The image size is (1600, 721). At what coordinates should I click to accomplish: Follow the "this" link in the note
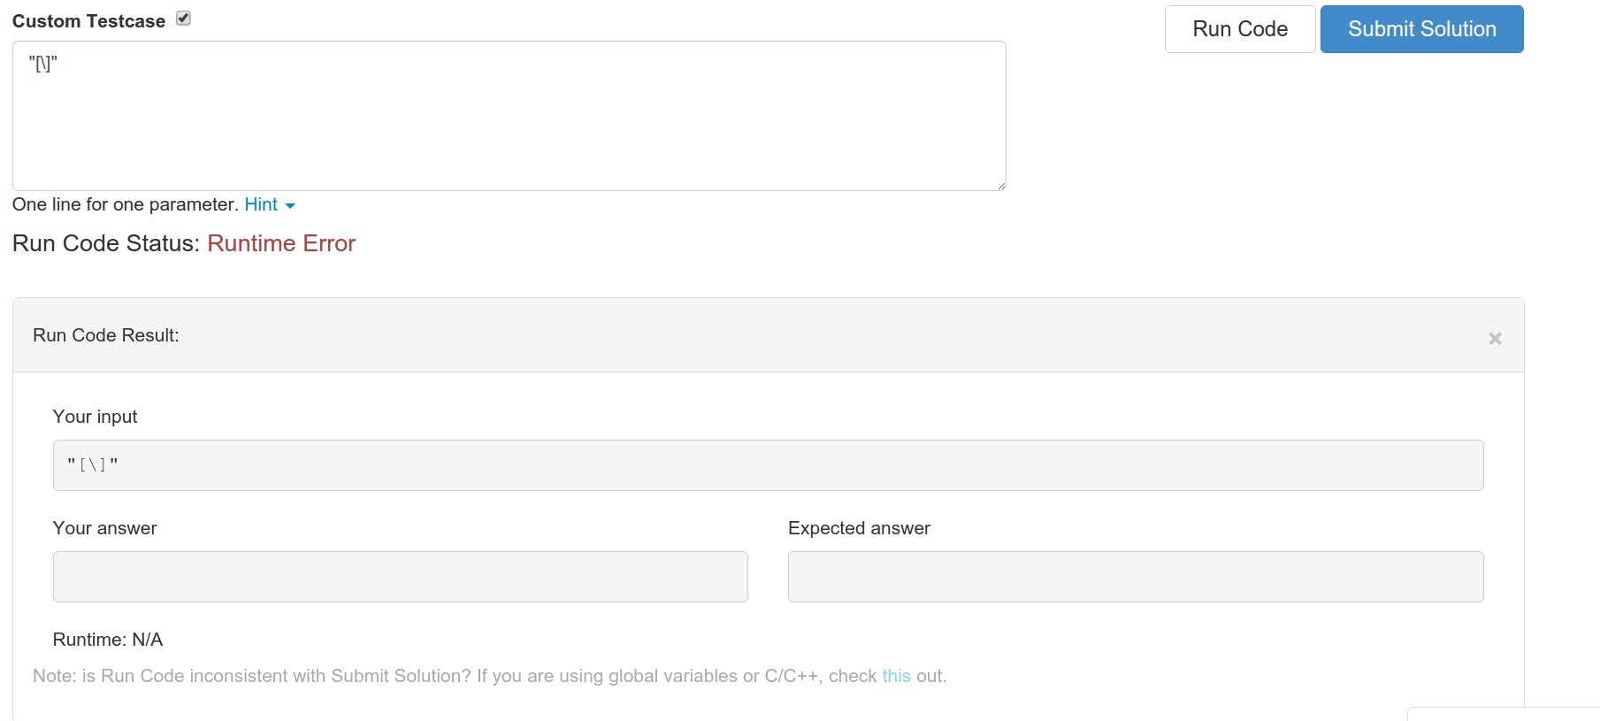pos(896,676)
